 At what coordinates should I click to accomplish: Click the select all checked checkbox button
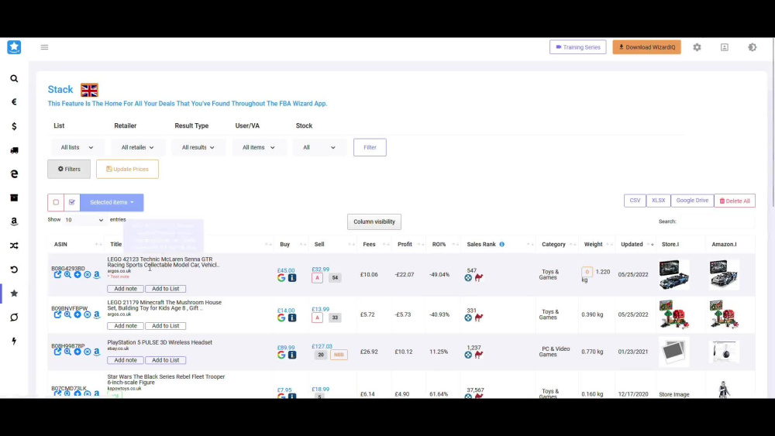tap(71, 202)
